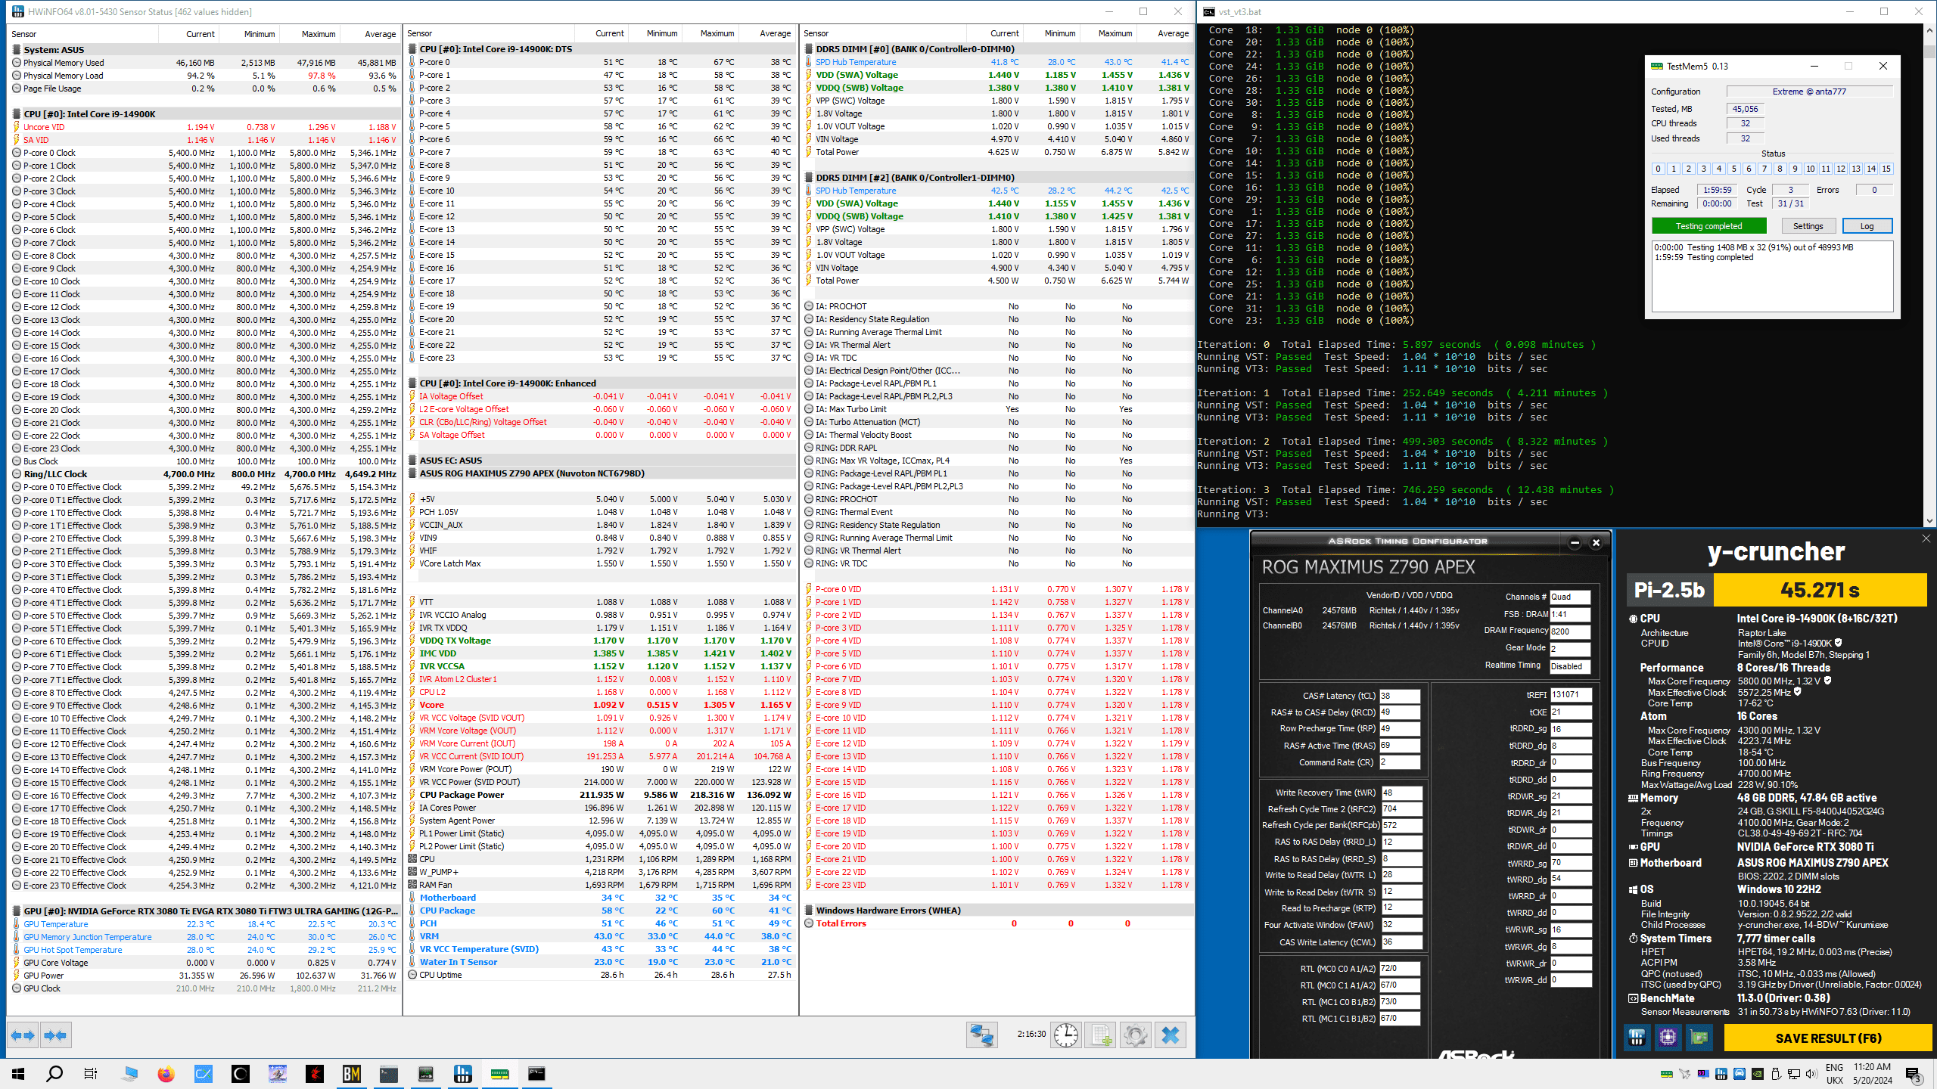Click HWiNFO blue X close-sensors icon
Image resolution: width=1937 pixels, height=1089 pixels.
[x=1170, y=1035]
